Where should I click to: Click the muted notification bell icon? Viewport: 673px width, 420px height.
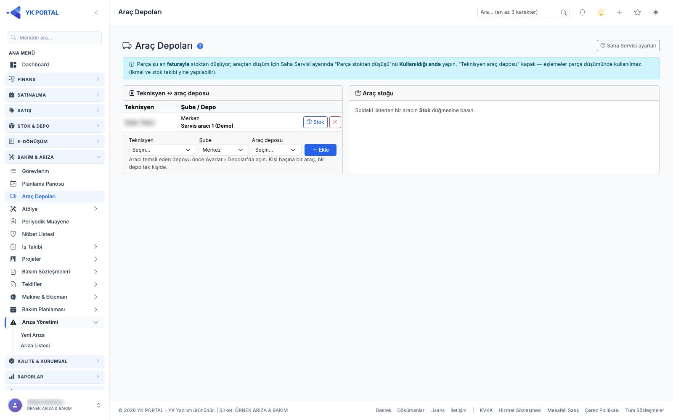601,13
